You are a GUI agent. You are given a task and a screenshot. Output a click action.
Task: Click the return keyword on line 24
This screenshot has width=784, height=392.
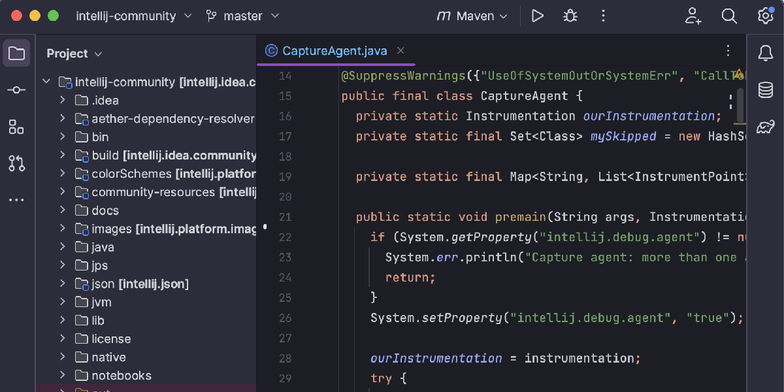(407, 277)
